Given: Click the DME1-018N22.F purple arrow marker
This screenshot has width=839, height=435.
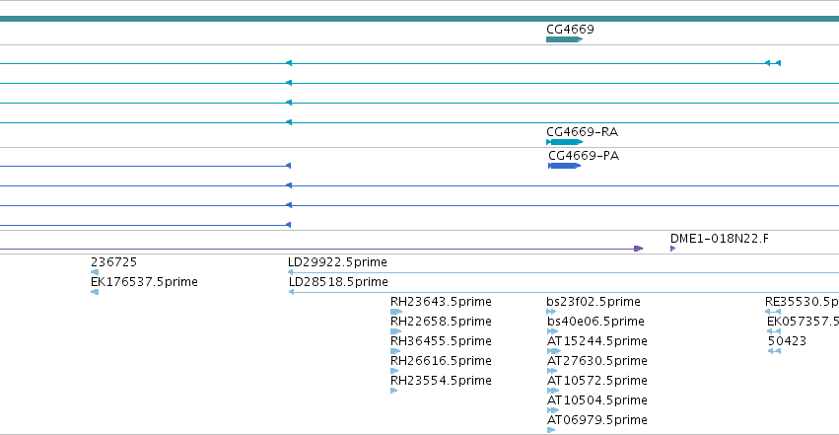Looking at the screenshot, I should coord(673,249).
